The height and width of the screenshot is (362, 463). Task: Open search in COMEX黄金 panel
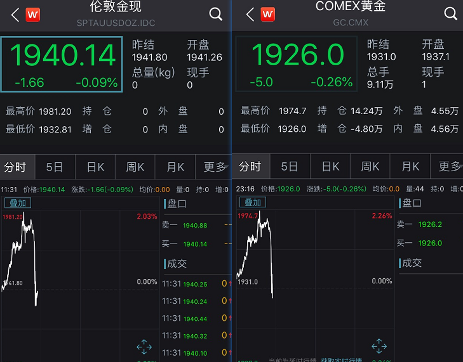(450, 13)
